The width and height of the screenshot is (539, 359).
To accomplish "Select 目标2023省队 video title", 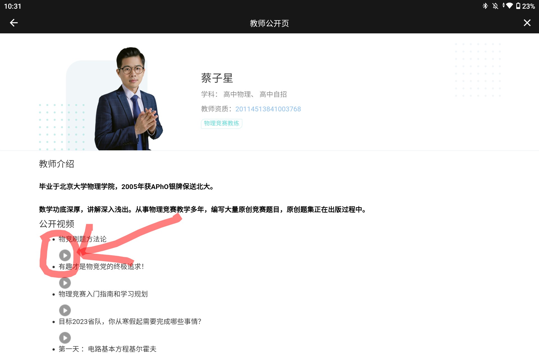I will (130, 321).
